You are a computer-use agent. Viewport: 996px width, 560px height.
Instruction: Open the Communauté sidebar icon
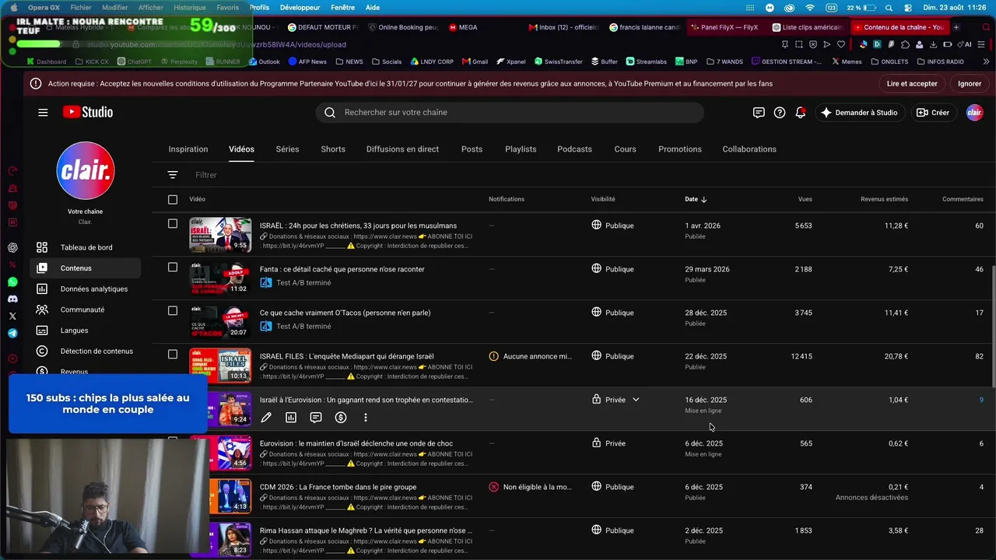(x=42, y=310)
